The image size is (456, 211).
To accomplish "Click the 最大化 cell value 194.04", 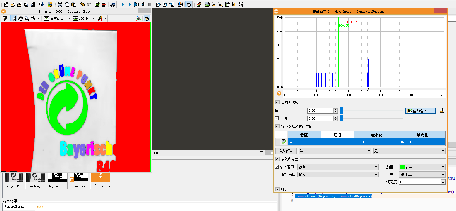I will coord(422,142).
